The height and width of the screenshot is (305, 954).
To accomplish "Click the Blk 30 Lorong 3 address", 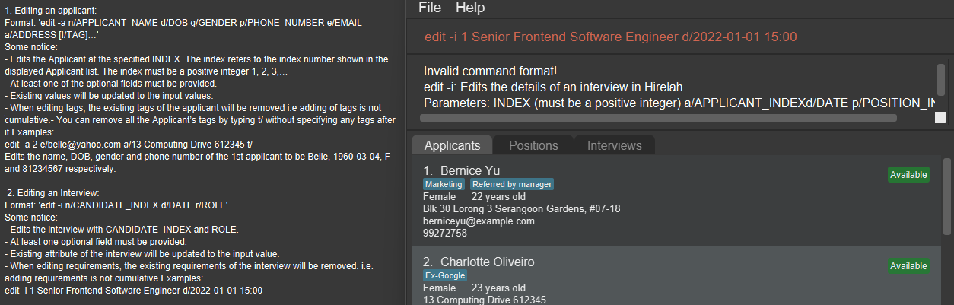I will pyautogui.click(x=521, y=208).
